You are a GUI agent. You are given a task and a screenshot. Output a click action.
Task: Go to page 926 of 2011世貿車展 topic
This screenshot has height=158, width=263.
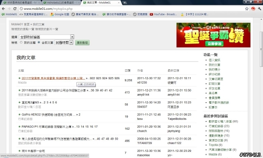pyautogui.click(x=117, y=78)
